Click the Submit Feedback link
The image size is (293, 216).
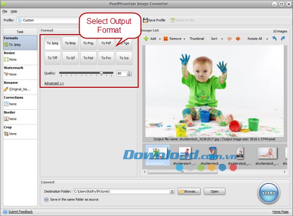[21, 212]
